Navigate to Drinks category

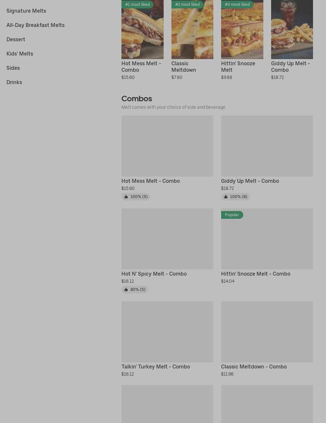tap(14, 82)
